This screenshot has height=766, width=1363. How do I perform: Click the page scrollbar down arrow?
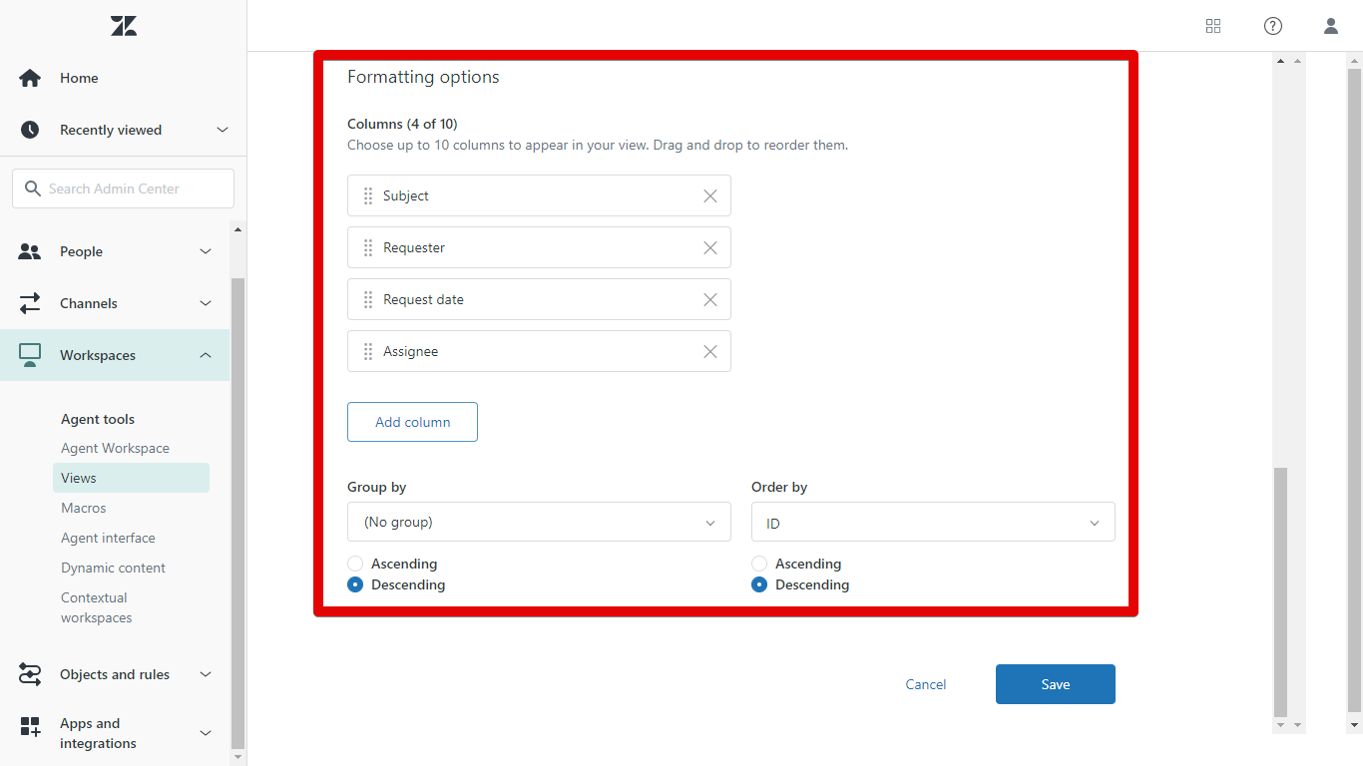pyautogui.click(x=1354, y=725)
